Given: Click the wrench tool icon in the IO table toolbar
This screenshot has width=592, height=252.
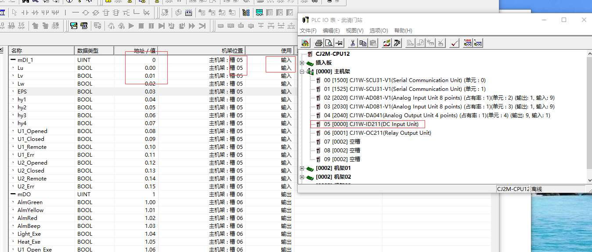Looking at the screenshot, I should (x=397, y=43).
